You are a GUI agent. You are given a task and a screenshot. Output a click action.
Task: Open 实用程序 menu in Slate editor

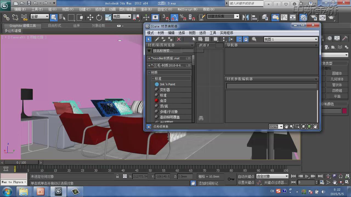[x=227, y=33]
